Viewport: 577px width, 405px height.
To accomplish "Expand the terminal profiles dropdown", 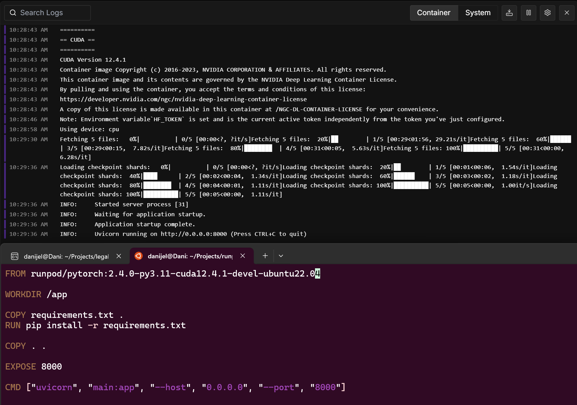I will (281, 256).
